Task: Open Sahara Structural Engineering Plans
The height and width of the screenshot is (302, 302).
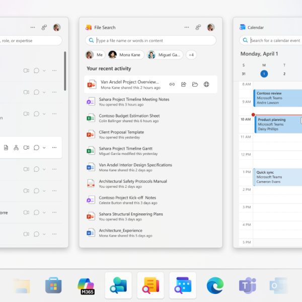Action: coord(150,216)
